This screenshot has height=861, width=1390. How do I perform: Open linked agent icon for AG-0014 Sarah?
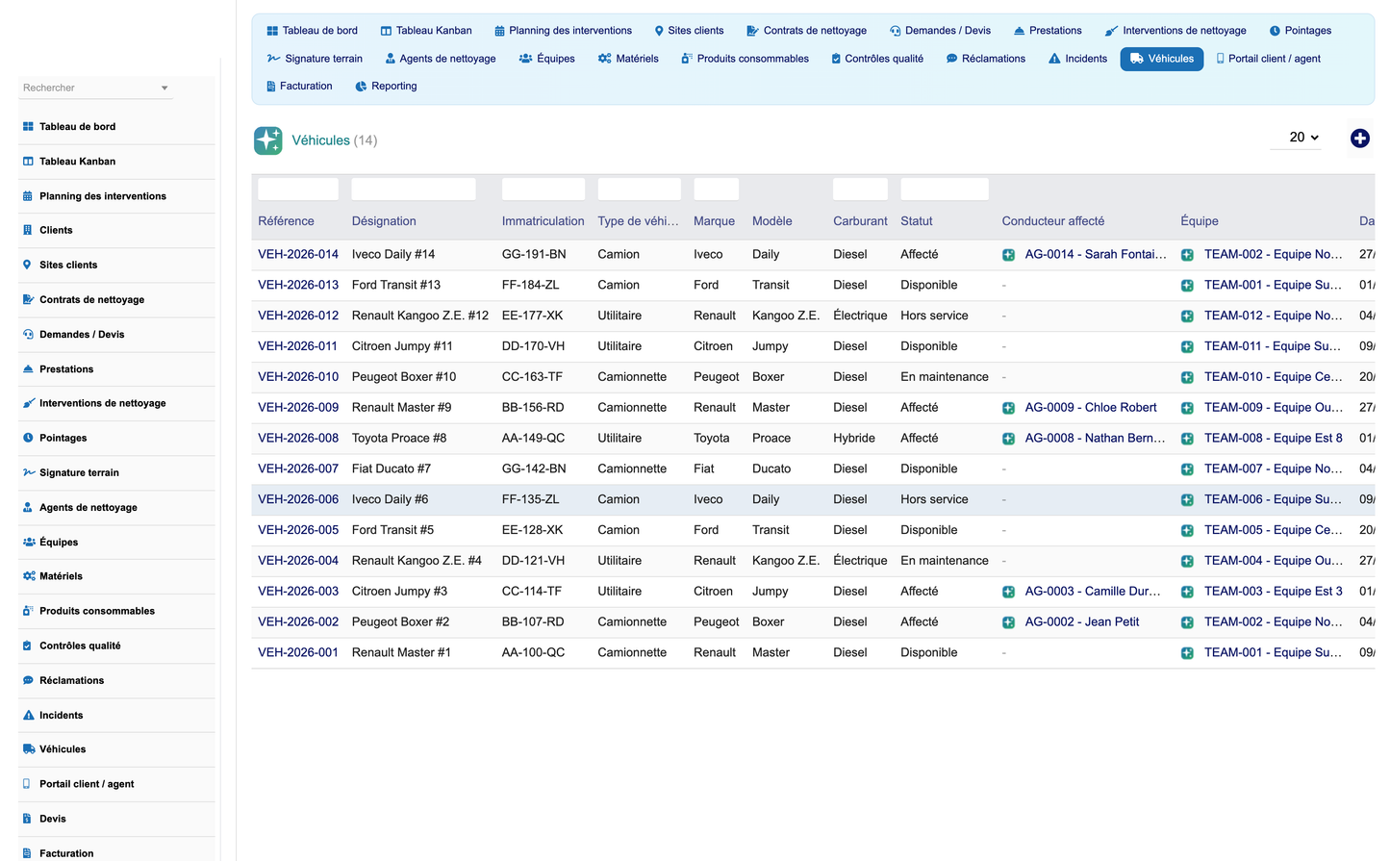click(x=1008, y=255)
